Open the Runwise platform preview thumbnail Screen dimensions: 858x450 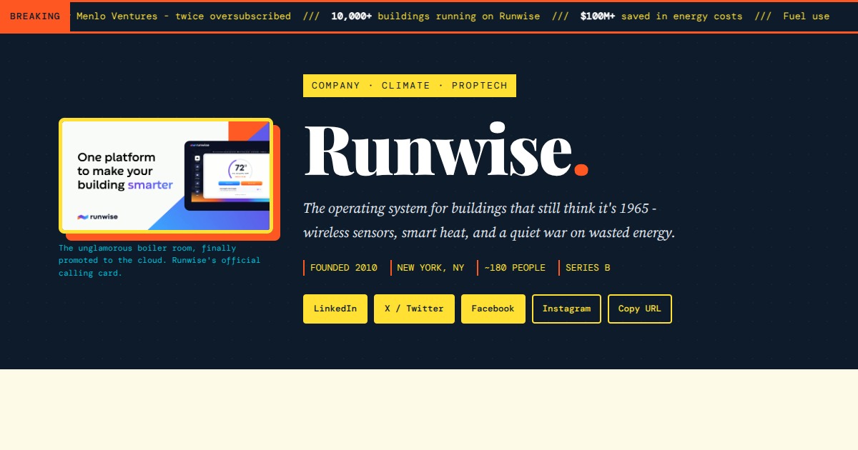tap(166, 176)
